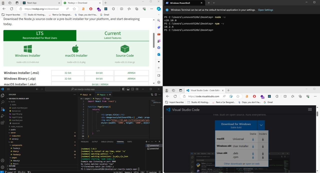Toggle the primary side bar layout button
This screenshot has height=173, width=320.
[124, 89]
